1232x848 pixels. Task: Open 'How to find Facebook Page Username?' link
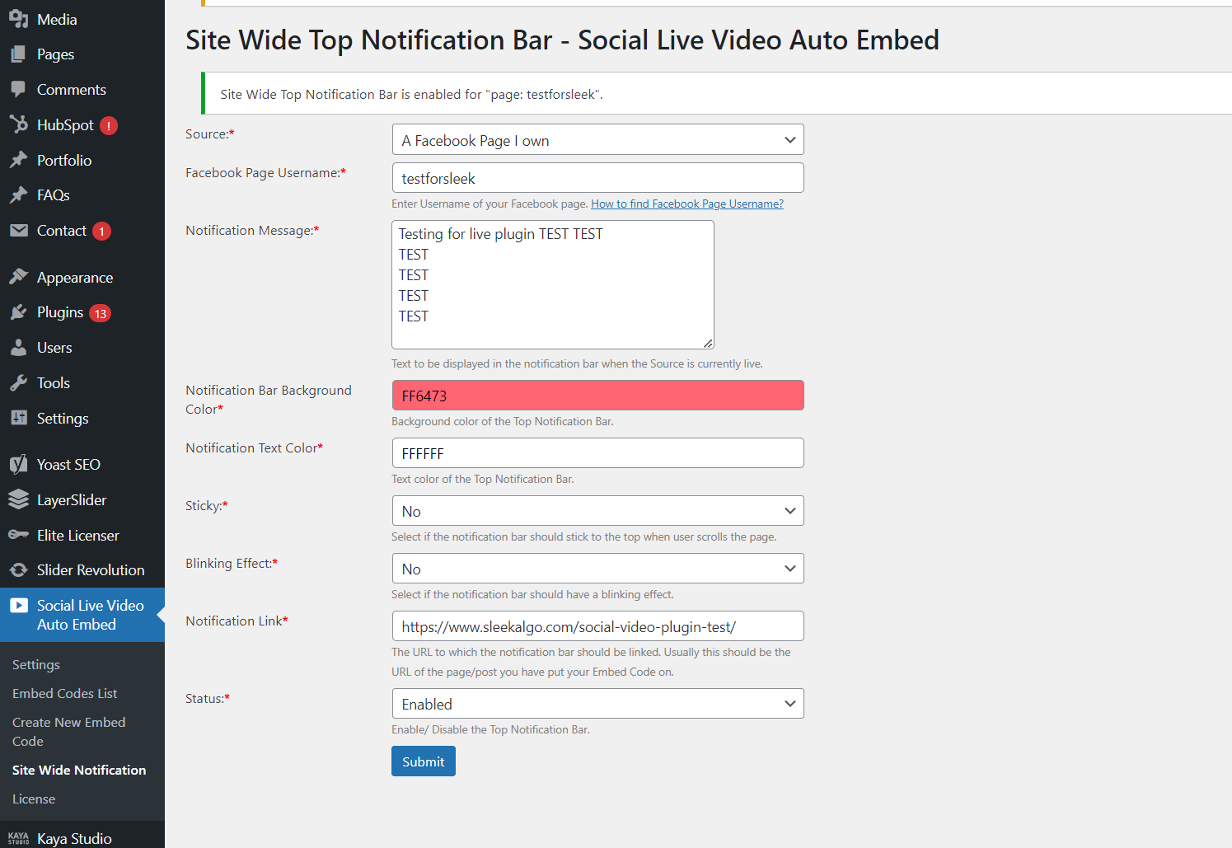click(x=686, y=204)
